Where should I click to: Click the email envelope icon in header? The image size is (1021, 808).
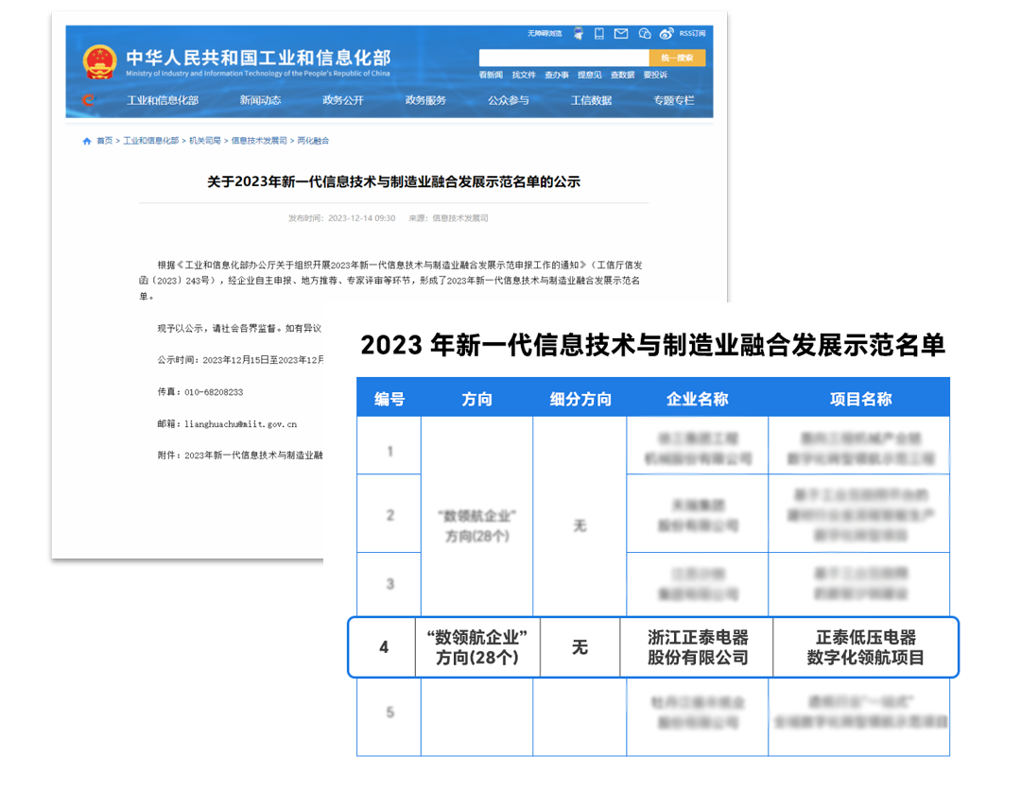coord(621,32)
